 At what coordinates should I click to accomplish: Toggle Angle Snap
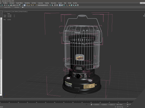(29, 5)
